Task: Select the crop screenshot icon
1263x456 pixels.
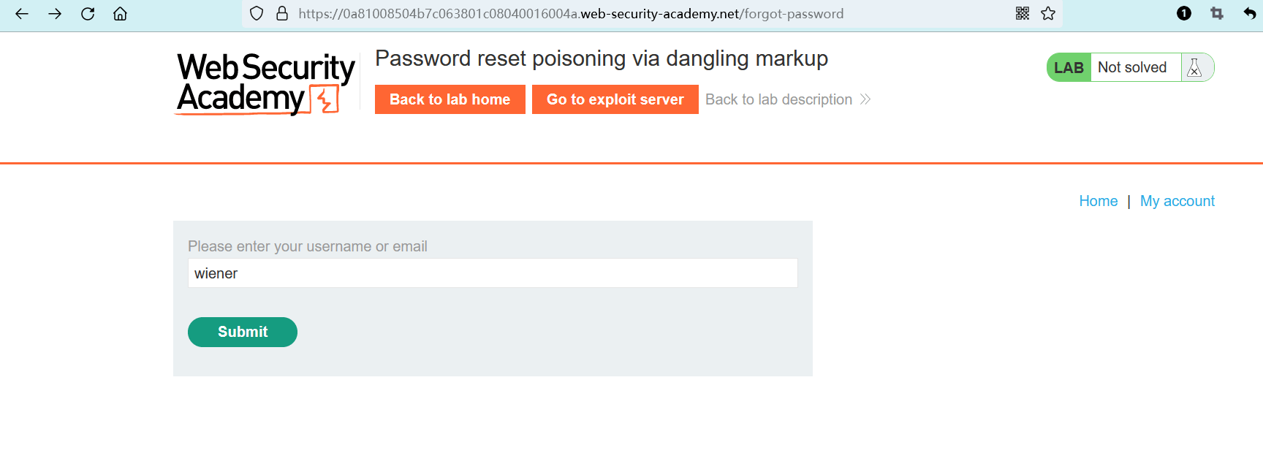Action: 1217,13
